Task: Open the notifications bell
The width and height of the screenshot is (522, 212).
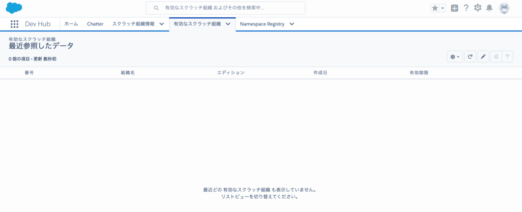Action: pyautogui.click(x=489, y=8)
